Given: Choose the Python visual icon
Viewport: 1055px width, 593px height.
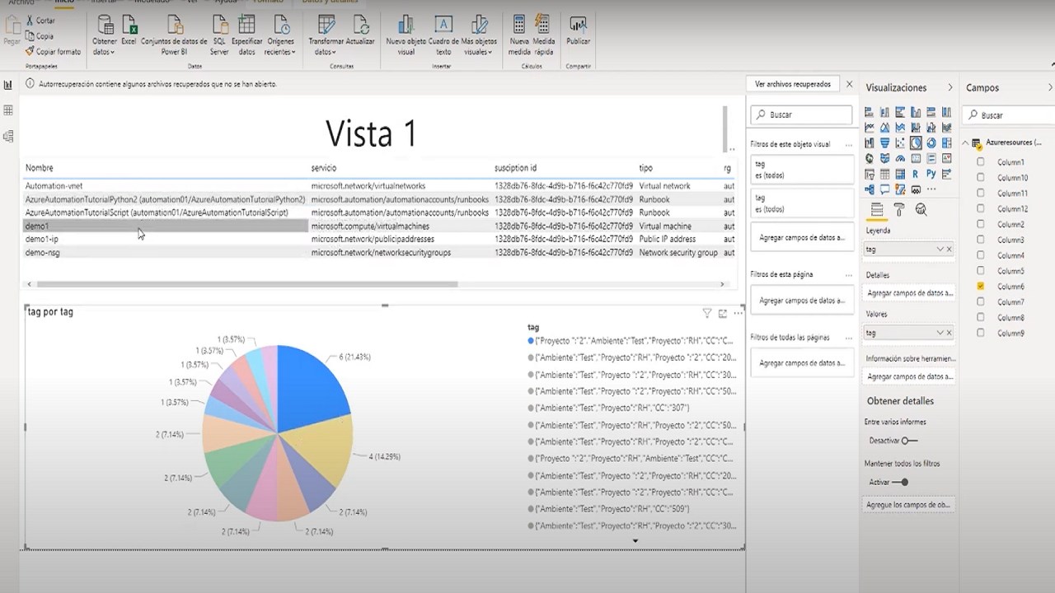Looking at the screenshot, I should (x=931, y=175).
